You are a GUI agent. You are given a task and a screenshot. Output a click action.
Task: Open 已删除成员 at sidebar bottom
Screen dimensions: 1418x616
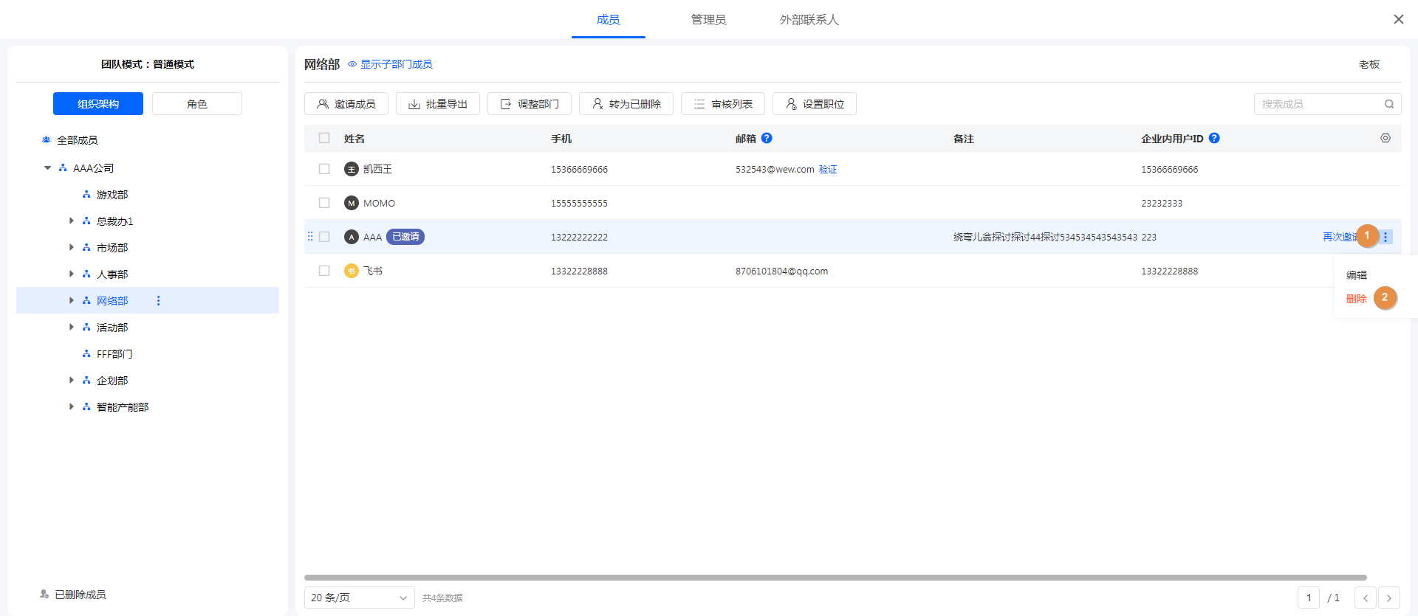[x=80, y=594]
